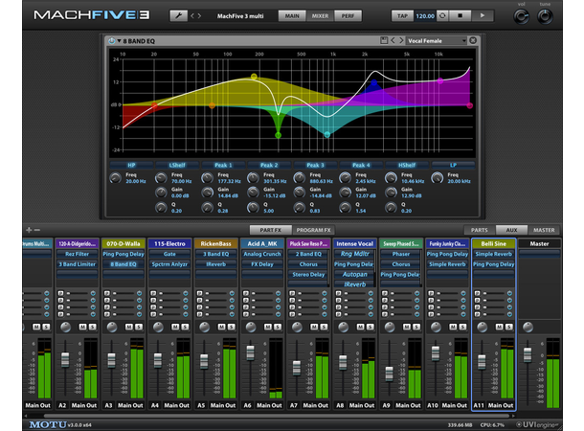Show the MASTER mixer section
Screen dimensions: 584x431
coord(544,230)
